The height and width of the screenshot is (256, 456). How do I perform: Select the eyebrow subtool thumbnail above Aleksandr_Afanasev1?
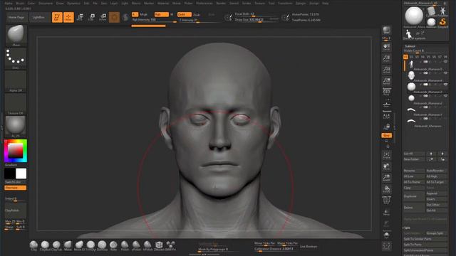(411, 110)
